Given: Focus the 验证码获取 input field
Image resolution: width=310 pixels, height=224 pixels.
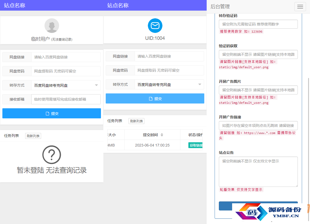Looking at the screenshot, I should coord(258,54).
